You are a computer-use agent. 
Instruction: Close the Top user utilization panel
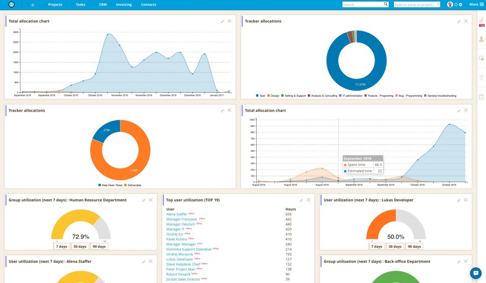pyautogui.click(x=308, y=200)
